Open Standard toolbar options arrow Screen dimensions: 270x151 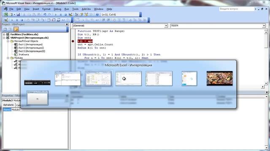click(140, 15)
